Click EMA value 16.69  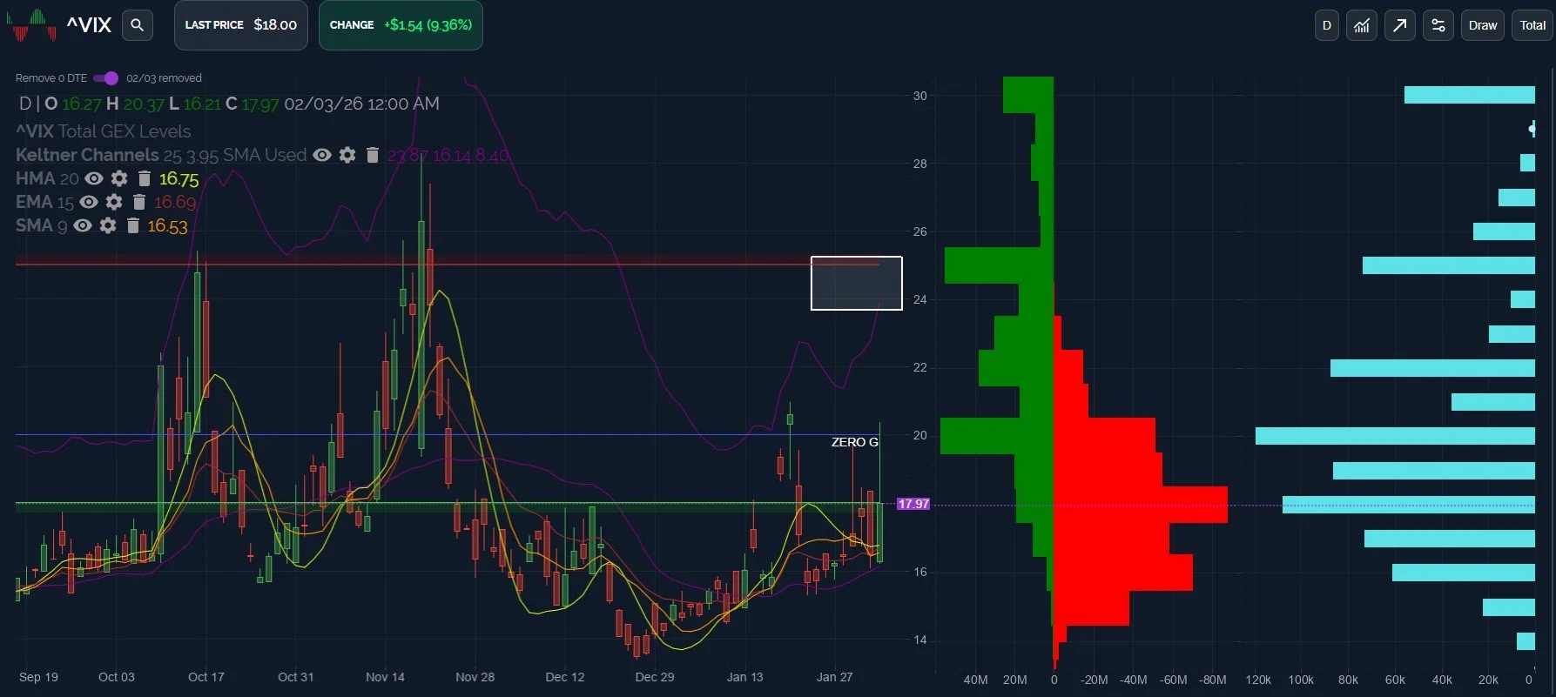(175, 203)
